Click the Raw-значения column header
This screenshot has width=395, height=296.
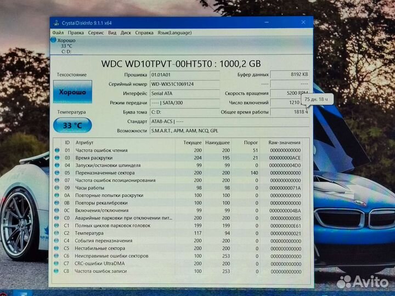coord(284,143)
